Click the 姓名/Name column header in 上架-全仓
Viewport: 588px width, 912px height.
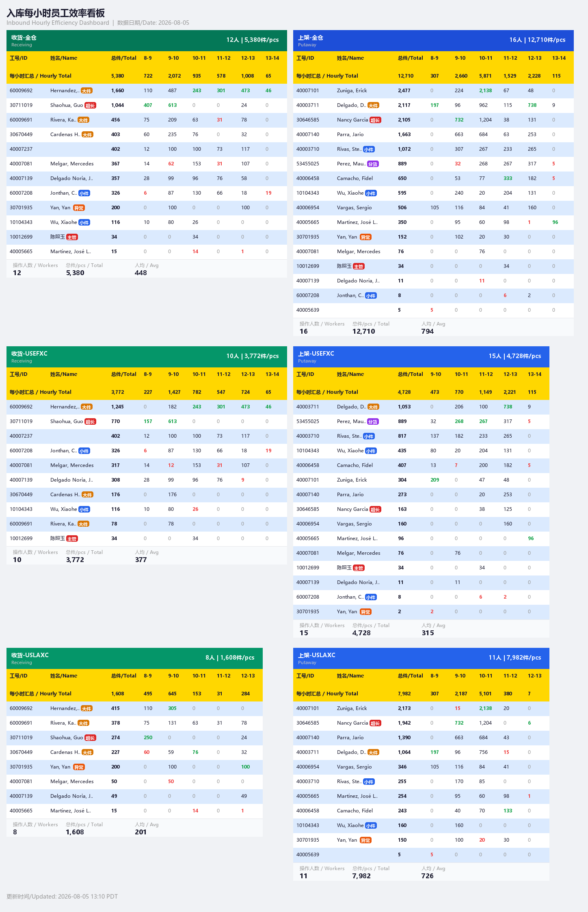(x=350, y=58)
